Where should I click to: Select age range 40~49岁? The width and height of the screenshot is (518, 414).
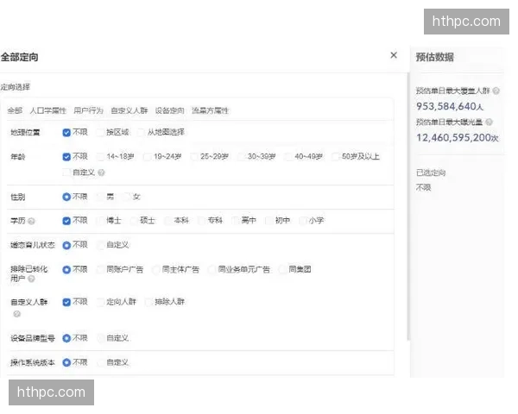(x=288, y=156)
